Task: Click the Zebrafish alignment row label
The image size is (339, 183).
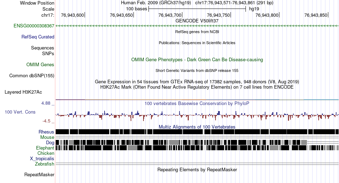Action: pos(45,164)
